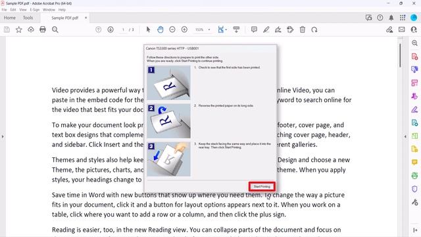Open More Tools wrench icon in right pane
Screen dimensions: 421x237
414,202
